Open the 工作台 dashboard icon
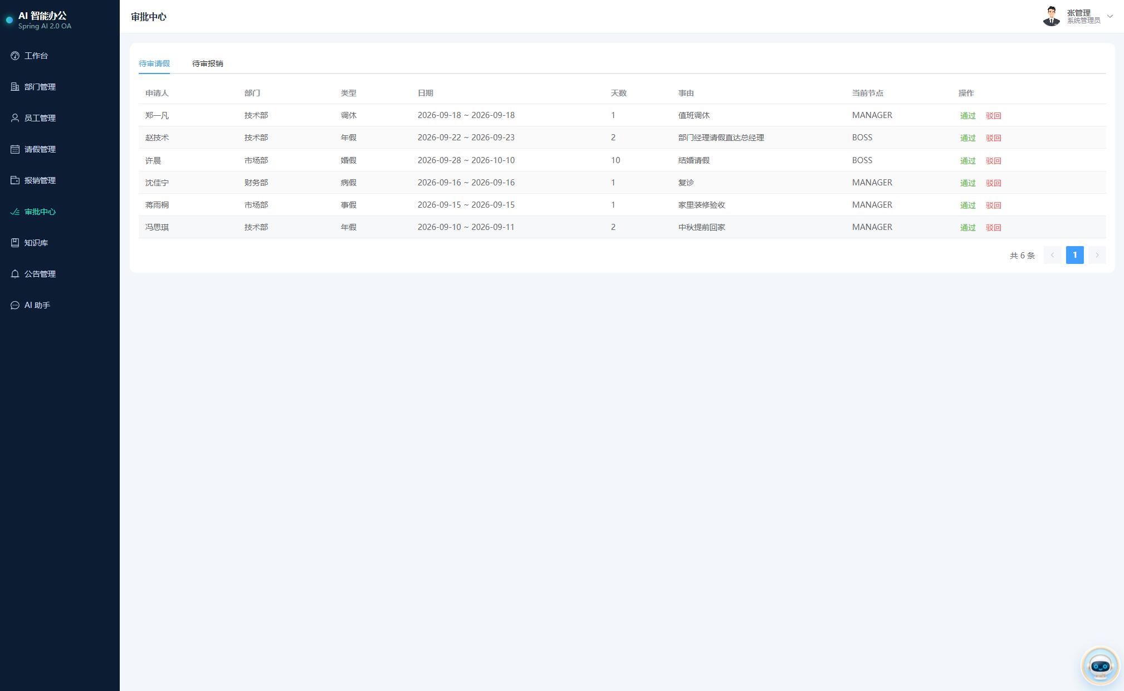Image resolution: width=1124 pixels, height=691 pixels. pyautogui.click(x=15, y=56)
